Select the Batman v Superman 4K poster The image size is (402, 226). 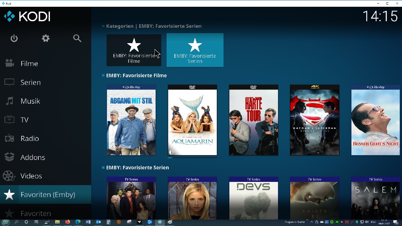click(315, 120)
